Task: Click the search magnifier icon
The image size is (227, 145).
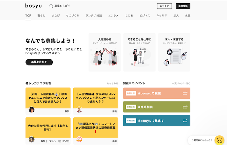Action: pos(51,6)
